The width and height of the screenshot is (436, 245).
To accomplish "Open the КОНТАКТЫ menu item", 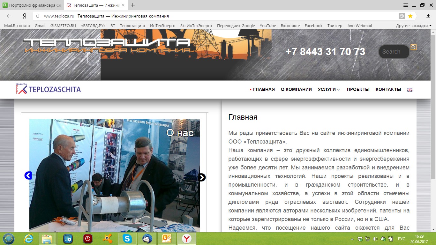I will [x=388, y=89].
